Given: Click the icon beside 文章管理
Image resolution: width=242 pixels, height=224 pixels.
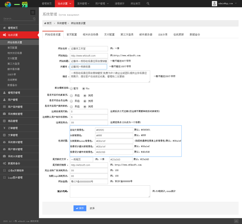Looking at the screenshot, I should pos(4,135).
